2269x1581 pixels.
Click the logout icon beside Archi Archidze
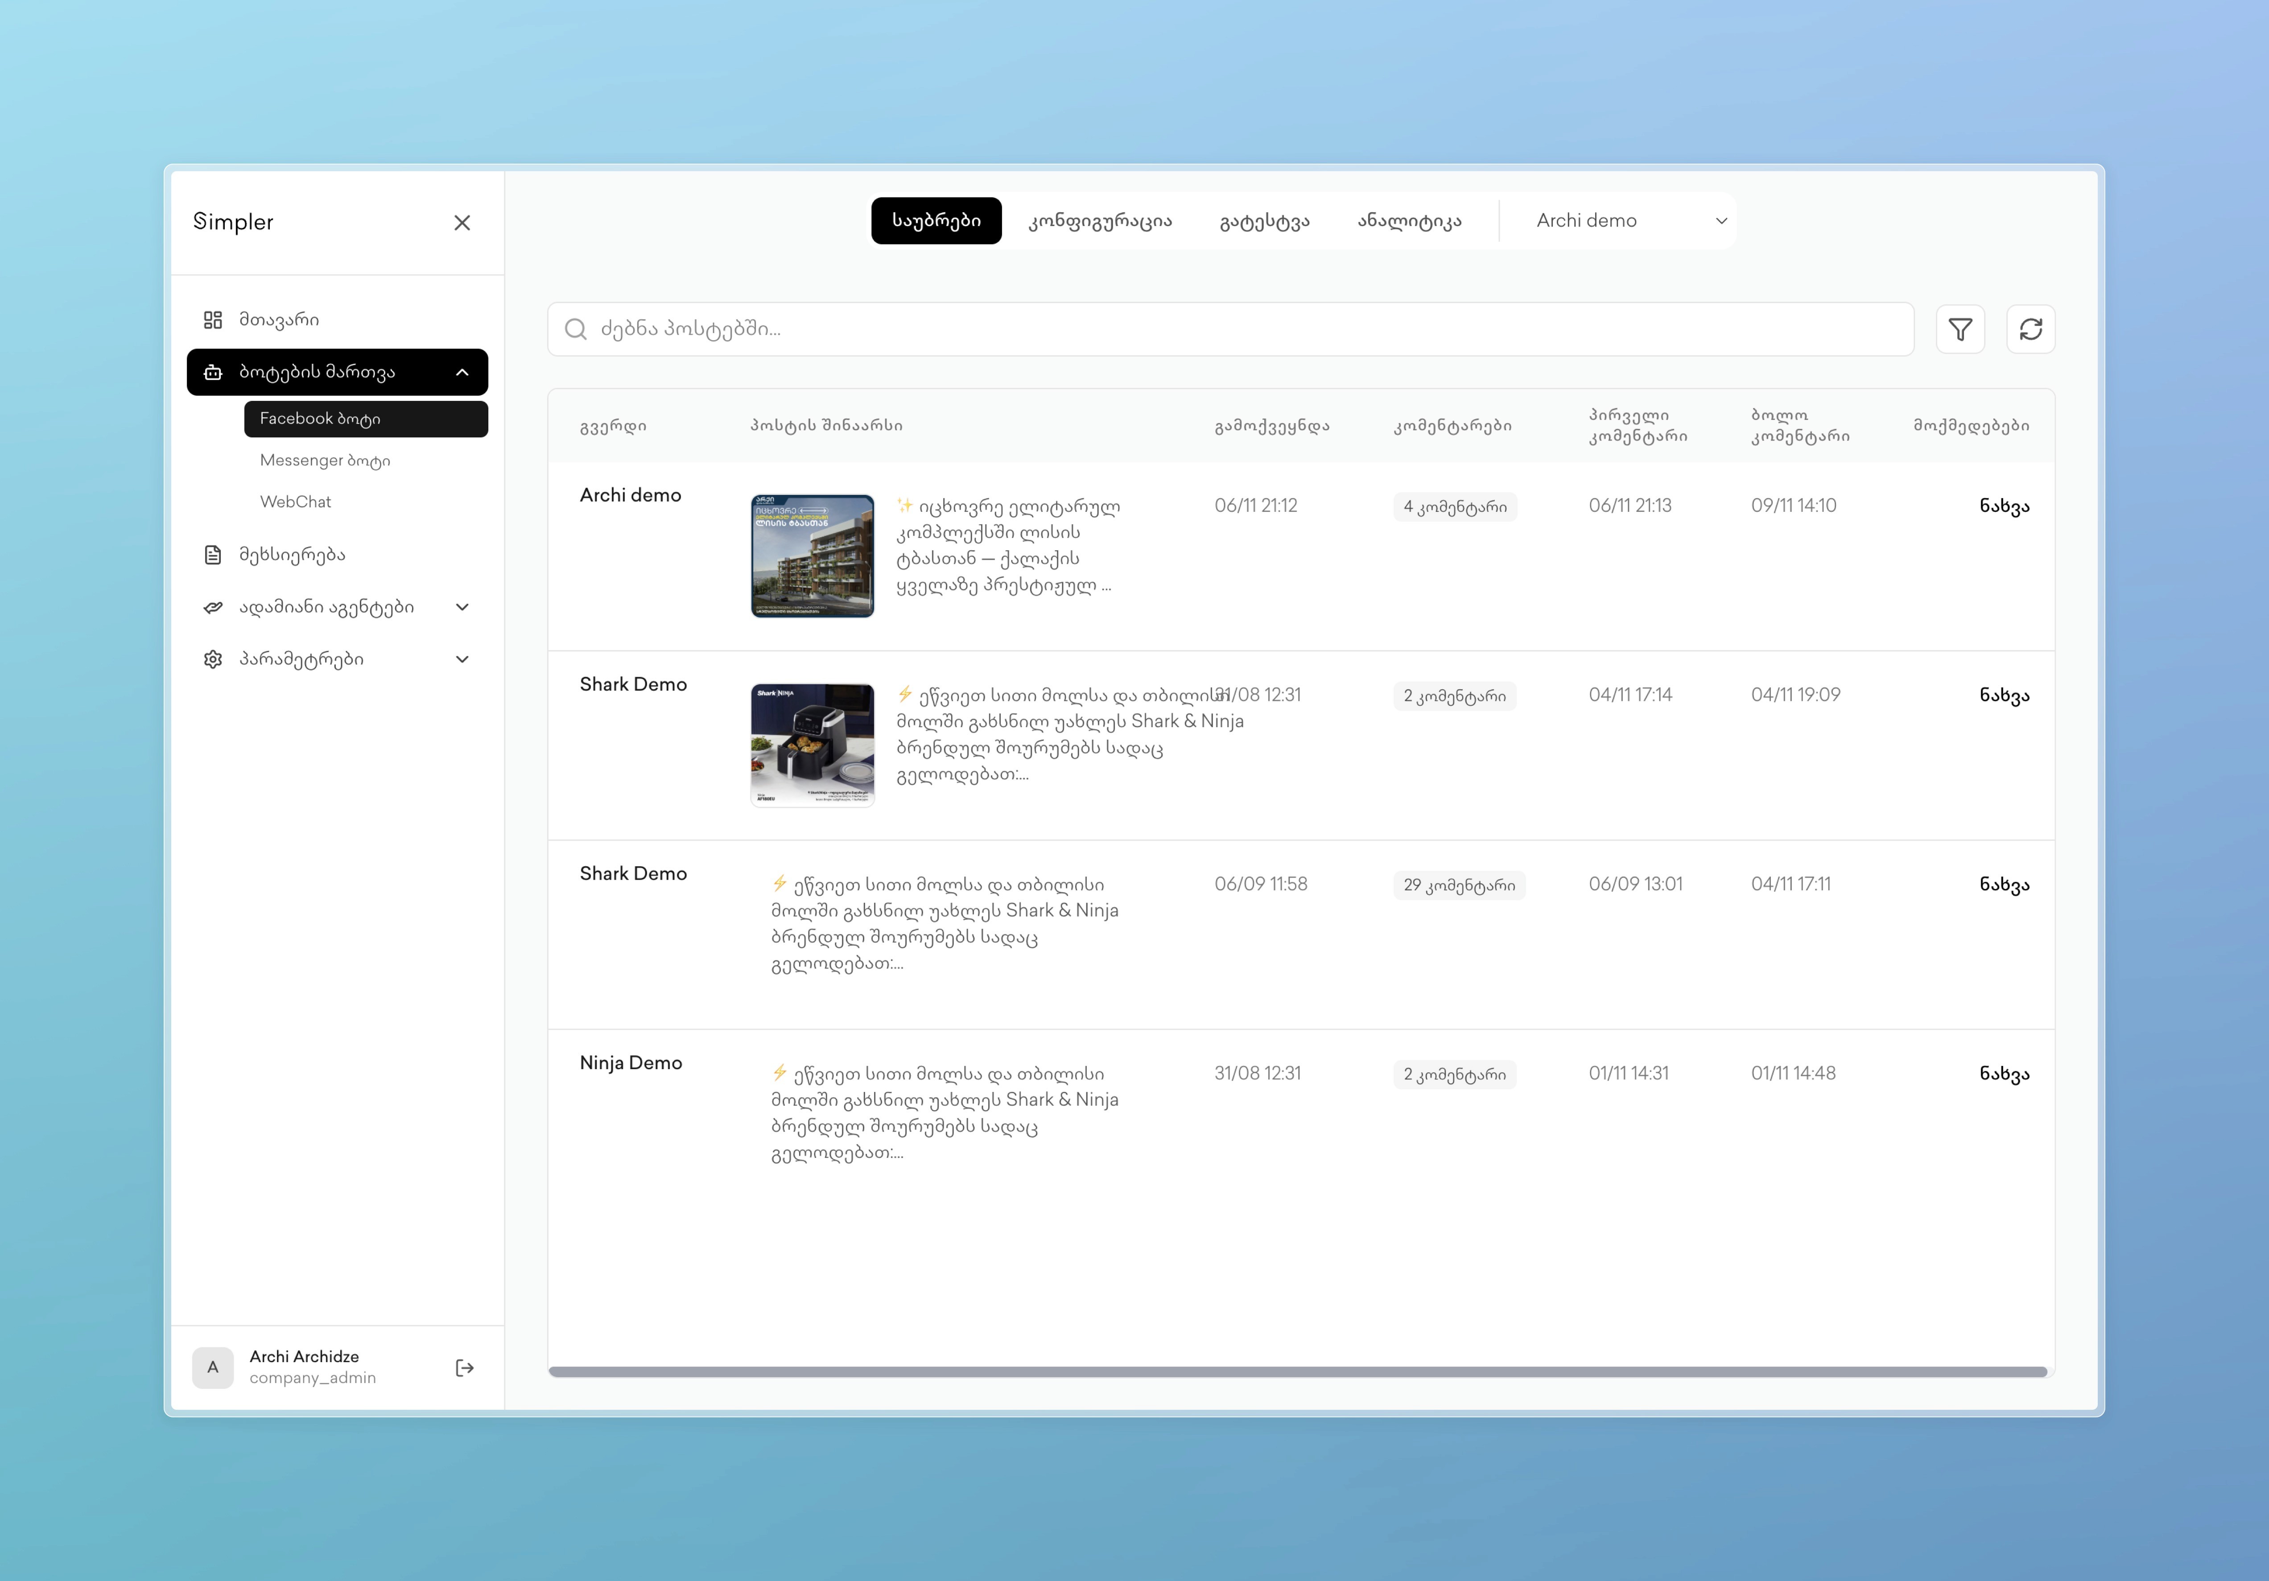465,1367
